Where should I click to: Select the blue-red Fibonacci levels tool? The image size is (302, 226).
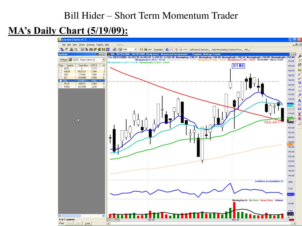pyautogui.click(x=300, y=114)
